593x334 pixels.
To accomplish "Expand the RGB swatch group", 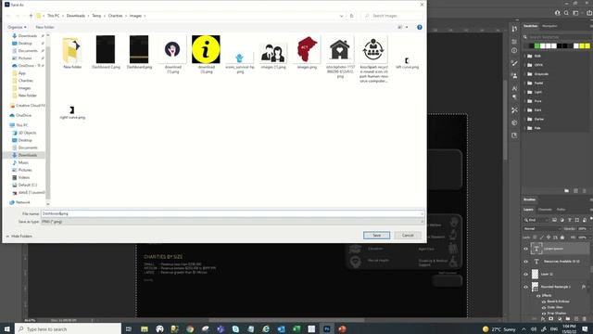I will click(x=524, y=56).
